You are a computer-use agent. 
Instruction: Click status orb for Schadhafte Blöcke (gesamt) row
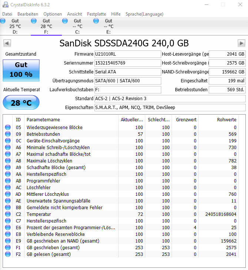[x=8, y=167]
